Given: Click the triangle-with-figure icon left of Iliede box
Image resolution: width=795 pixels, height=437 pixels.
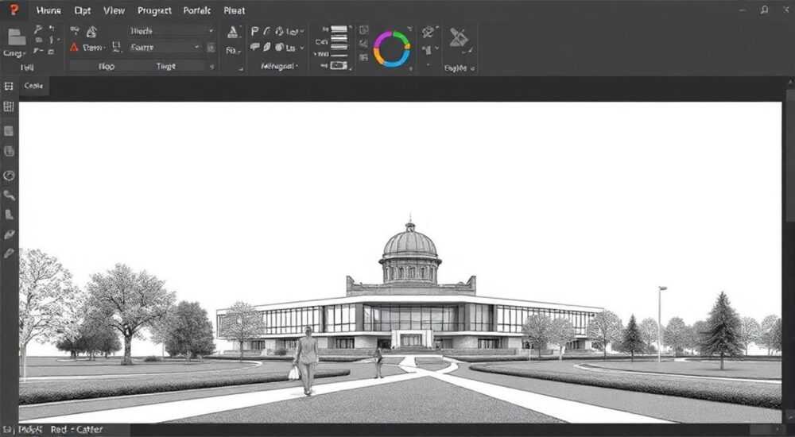Looking at the screenshot, I should point(91,32).
